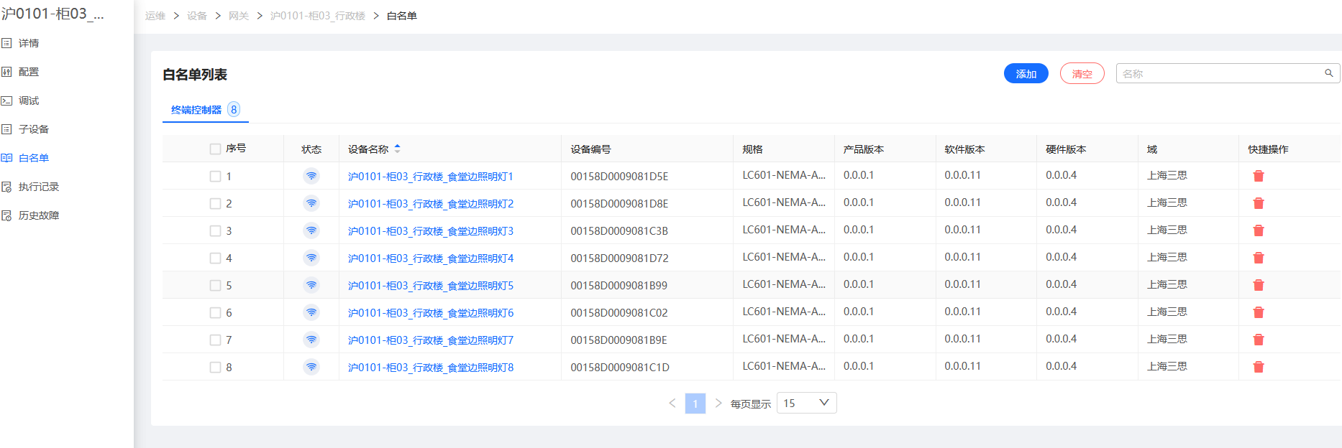Click the 白名单列表 heading
The image size is (1342, 448).
tap(195, 75)
